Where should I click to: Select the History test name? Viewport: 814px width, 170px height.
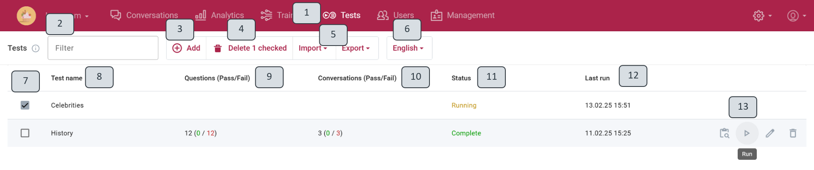click(x=62, y=133)
